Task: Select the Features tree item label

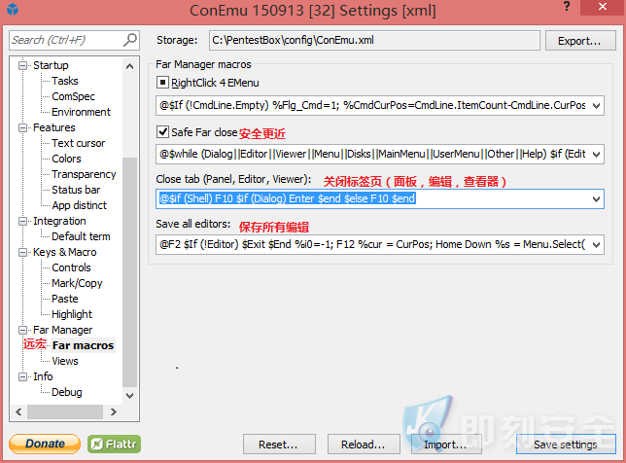Action: 53,127
